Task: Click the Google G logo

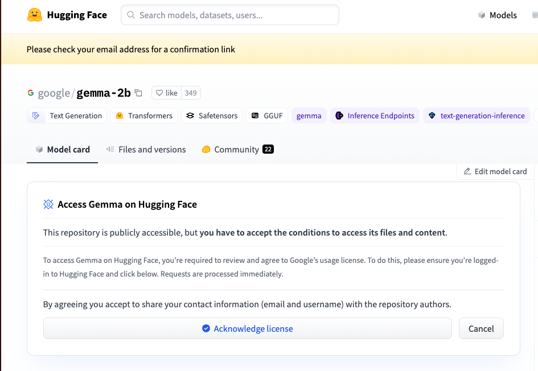Action: [31, 93]
